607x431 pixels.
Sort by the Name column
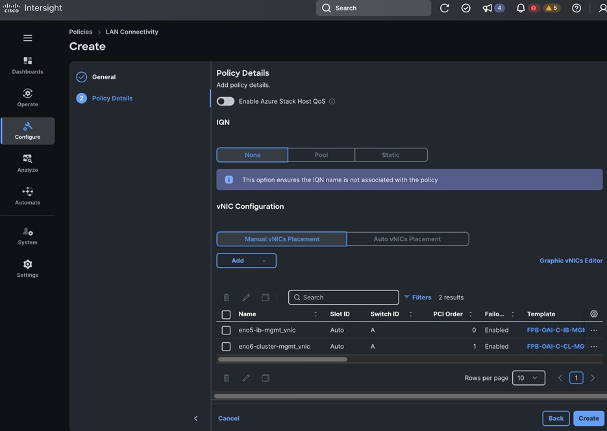[316, 314]
